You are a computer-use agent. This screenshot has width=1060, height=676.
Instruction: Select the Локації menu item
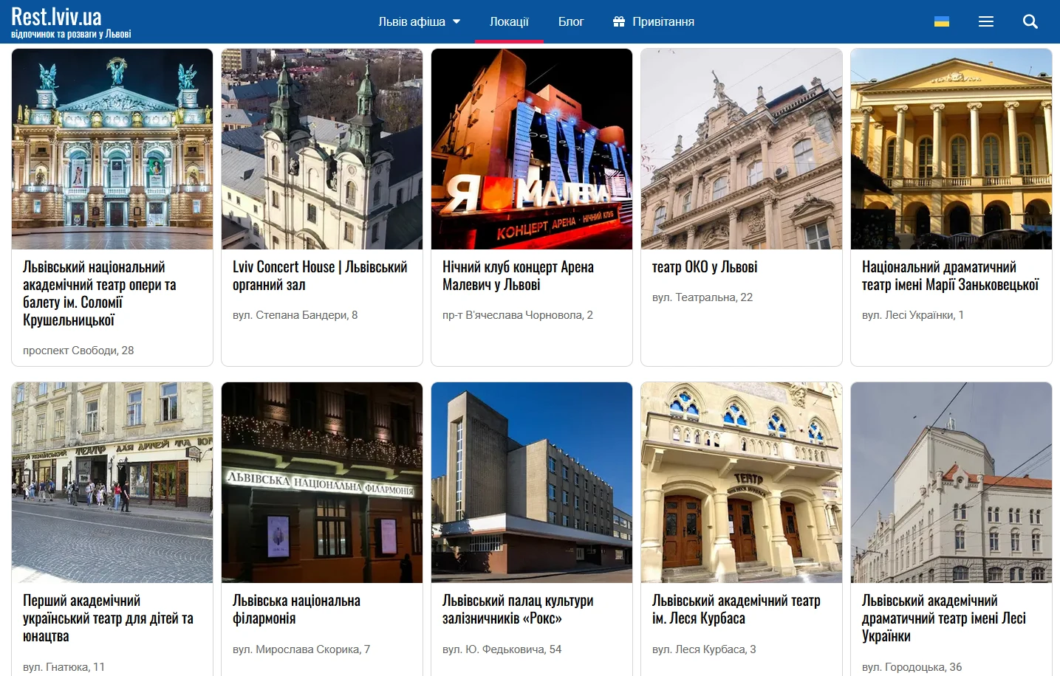pos(509,21)
